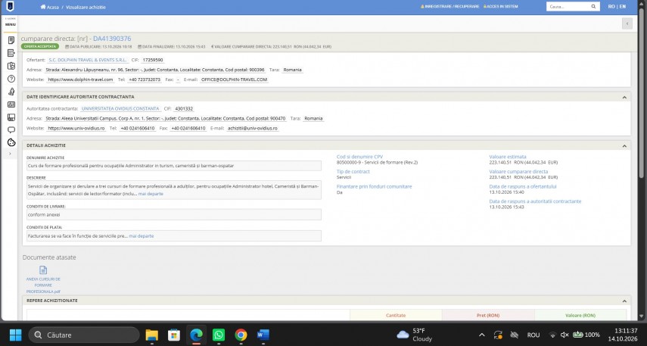This screenshot has width=647, height=346.
Task: Expand the sidebar with the right chevron
Action: [x=11, y=154]
